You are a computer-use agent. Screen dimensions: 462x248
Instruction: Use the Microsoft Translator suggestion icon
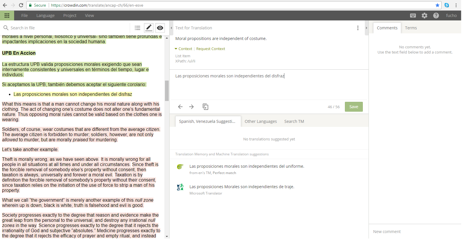click(180, 187)
